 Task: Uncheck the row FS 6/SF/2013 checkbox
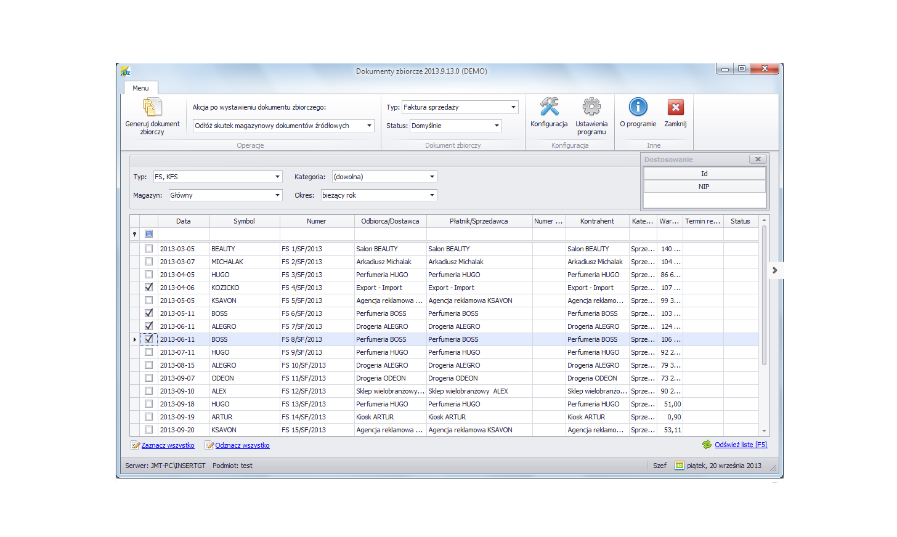[x=148, y=313]
